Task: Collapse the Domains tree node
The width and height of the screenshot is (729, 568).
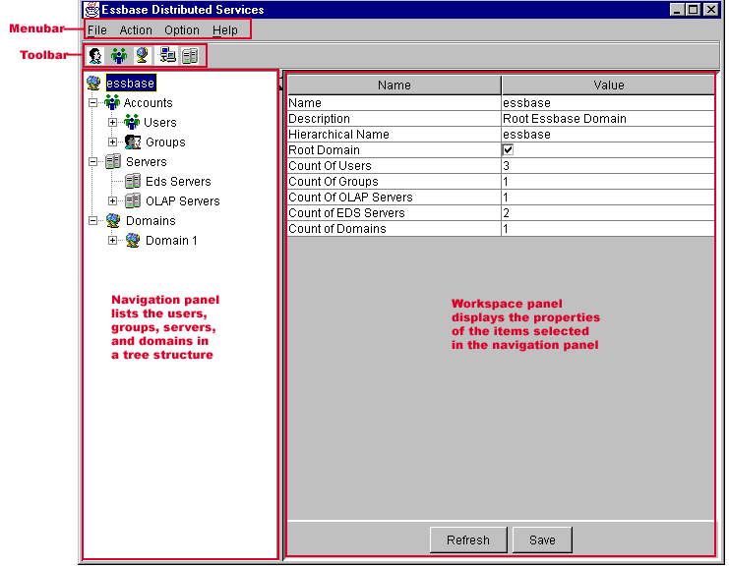Action: [x=92, y=220]
